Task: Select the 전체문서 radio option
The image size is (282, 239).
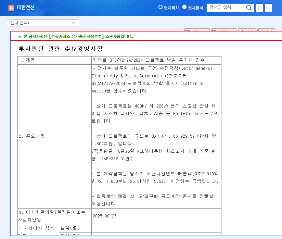Action: [184, 7]
